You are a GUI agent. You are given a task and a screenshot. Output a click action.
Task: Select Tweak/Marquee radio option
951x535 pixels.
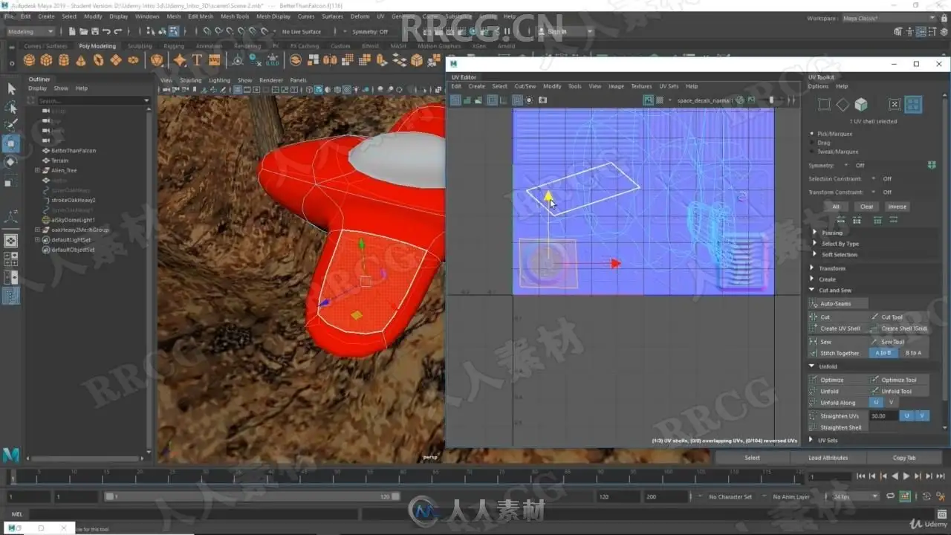pyautogui.click(x=811, y=152)
